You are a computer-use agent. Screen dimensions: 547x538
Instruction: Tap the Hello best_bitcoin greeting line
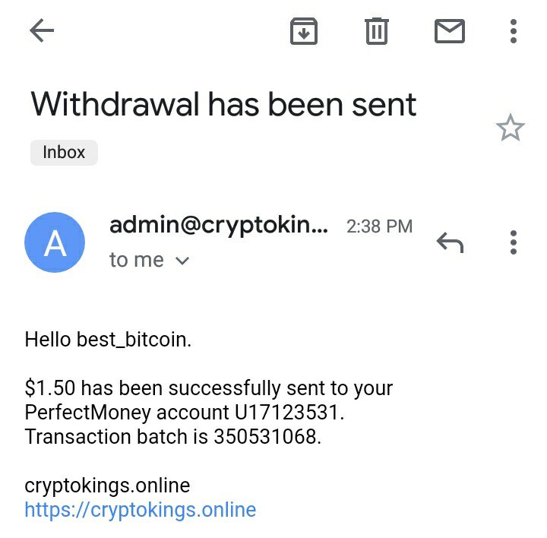click(x=108, y=340)
